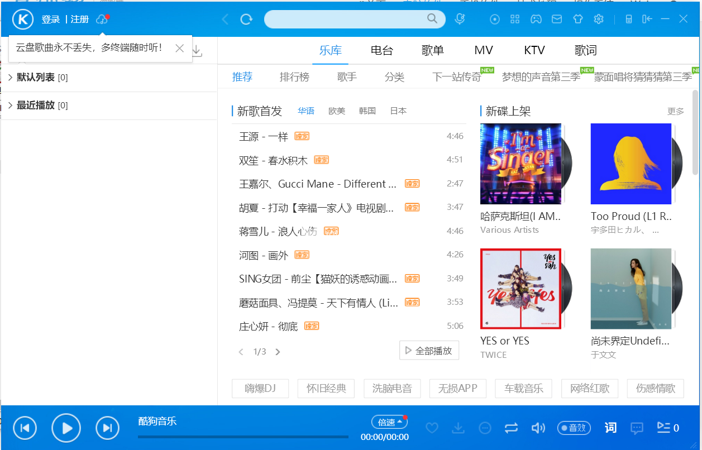Go to the previous page of new songs

click(241, 352)
